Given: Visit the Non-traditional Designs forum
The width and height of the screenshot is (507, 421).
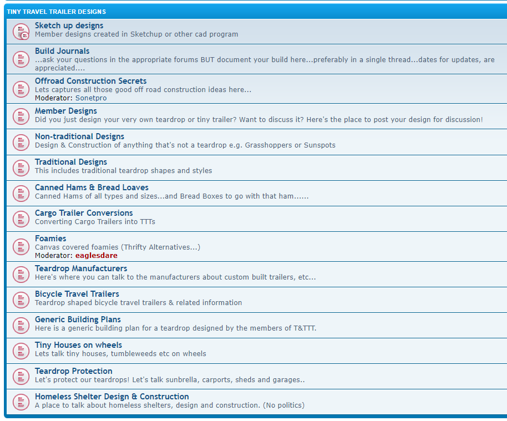Looking at the screenshot, I should 79,136.
